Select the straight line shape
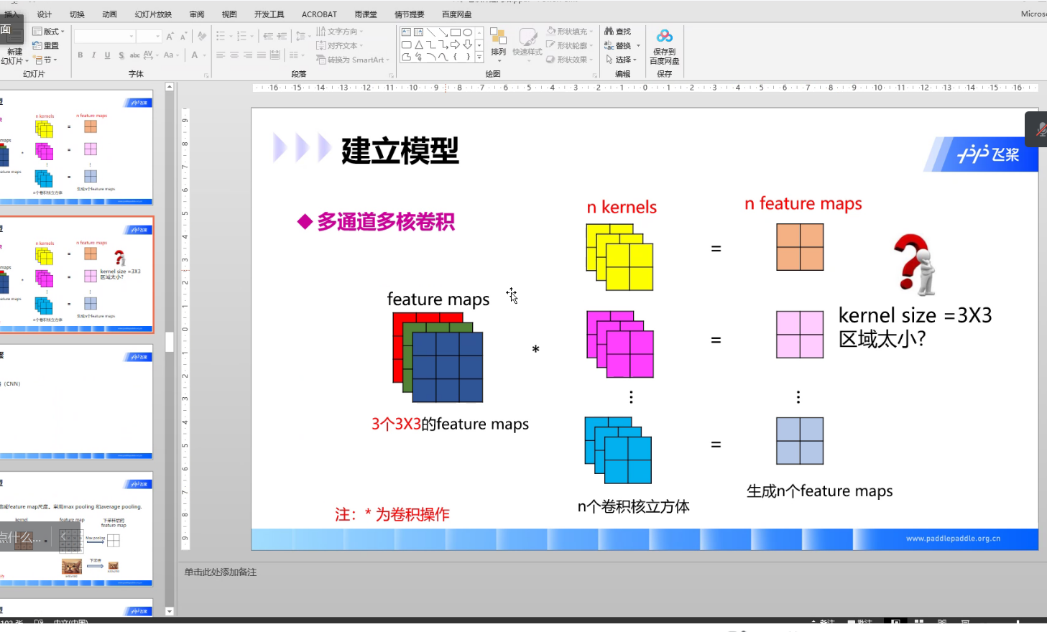Screen dimensions: 1047x632 431,32
